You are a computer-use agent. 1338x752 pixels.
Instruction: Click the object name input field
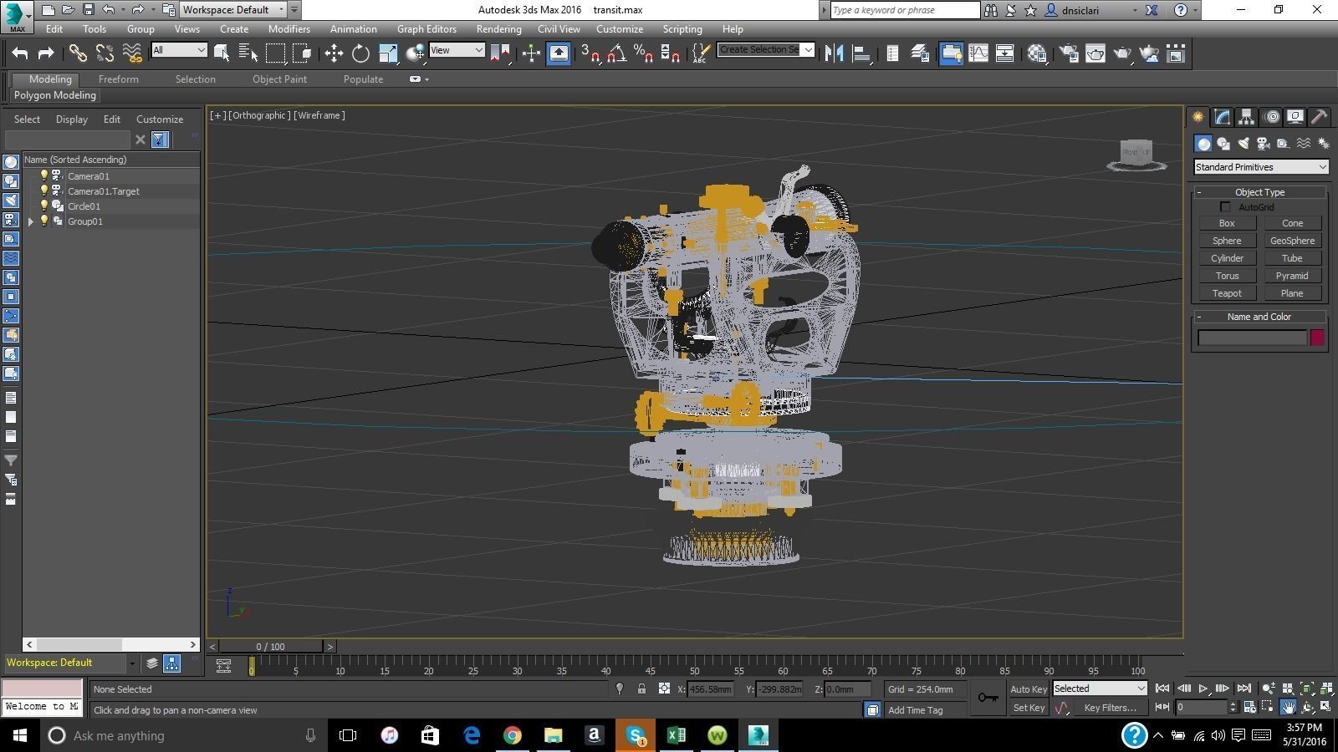tap(1252, 338)
